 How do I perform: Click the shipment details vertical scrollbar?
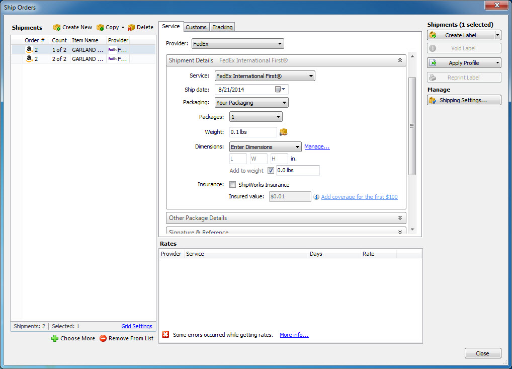[x=412, y=126]
